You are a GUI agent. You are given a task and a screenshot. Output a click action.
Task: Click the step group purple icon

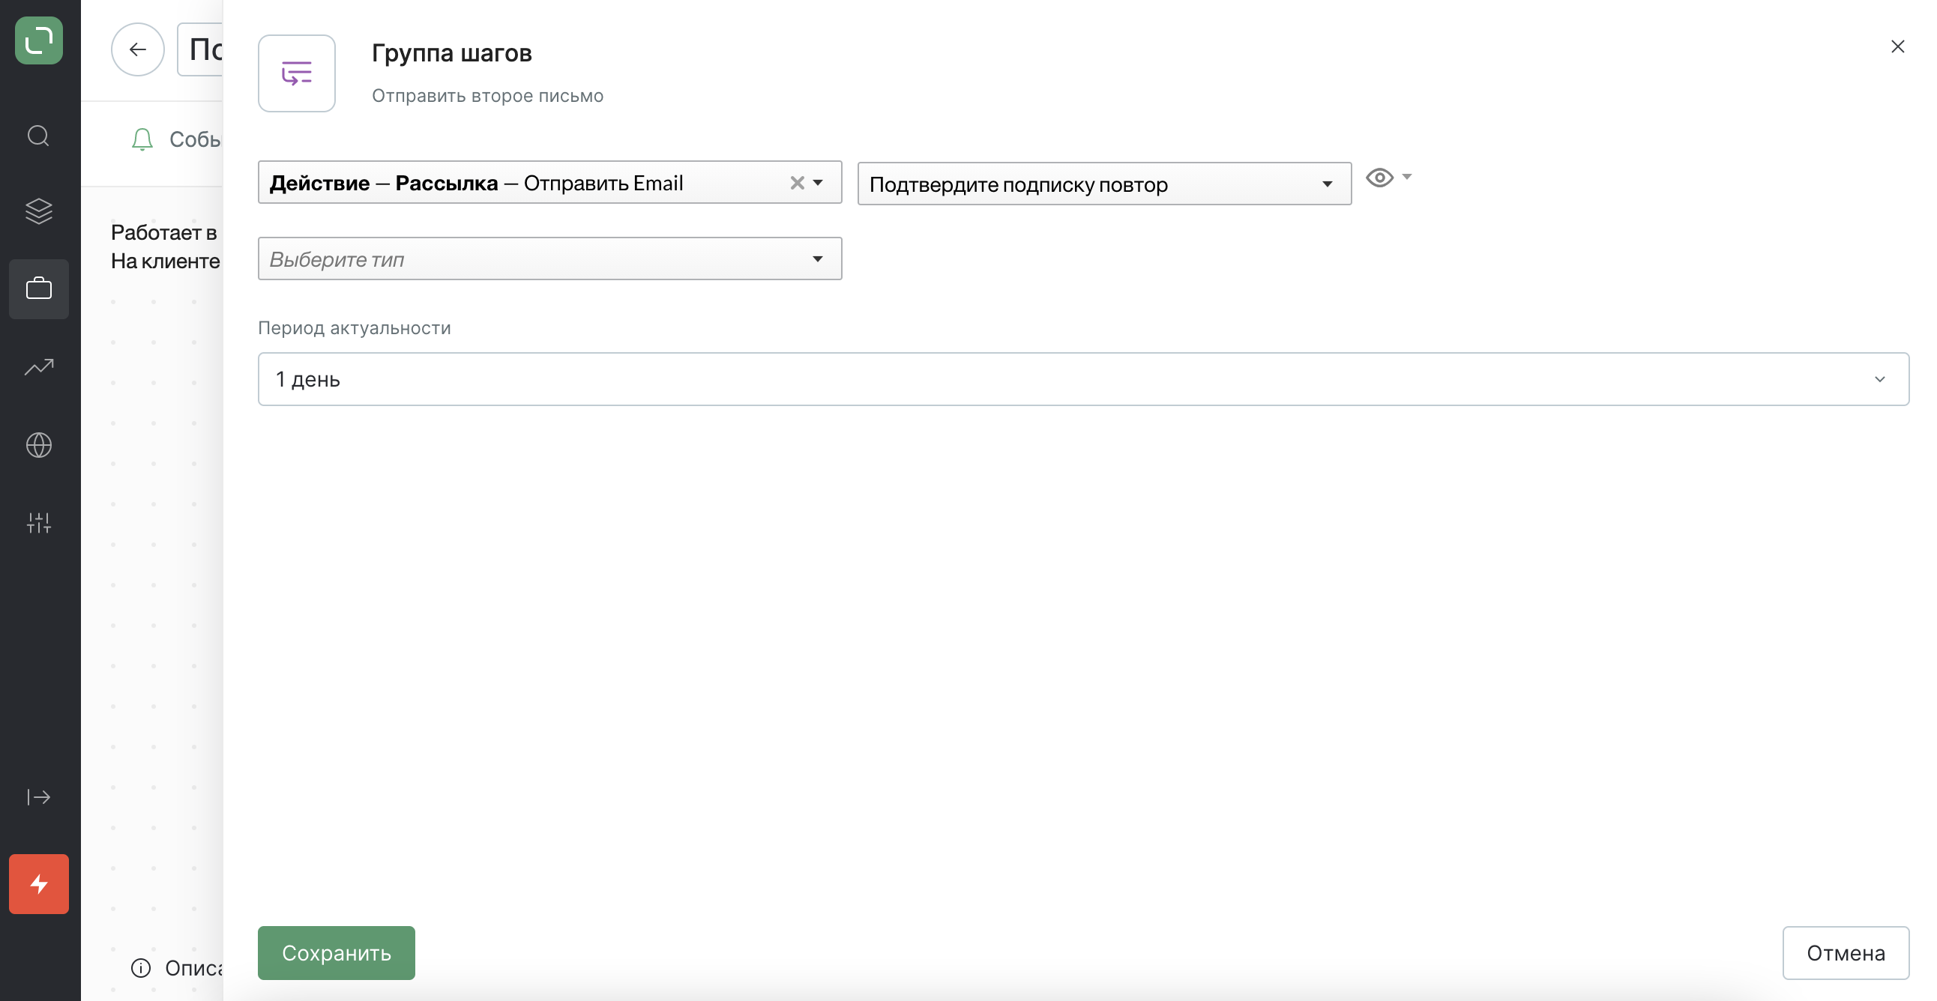pyautogui.click(x=297, y=73)
